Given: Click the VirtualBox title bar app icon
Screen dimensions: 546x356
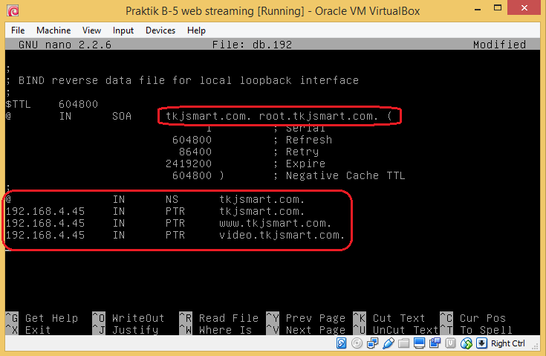Looking at the screenshot, I should (13, 11).
